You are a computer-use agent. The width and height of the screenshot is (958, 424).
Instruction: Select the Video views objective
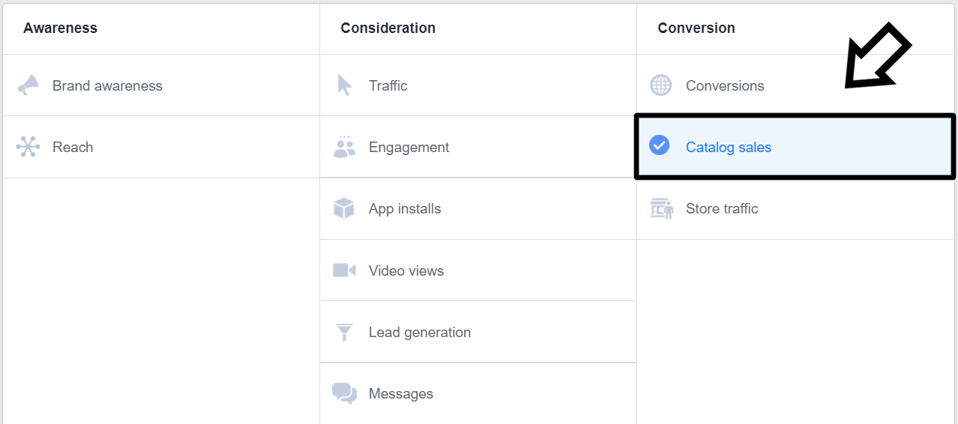point(406,271)
